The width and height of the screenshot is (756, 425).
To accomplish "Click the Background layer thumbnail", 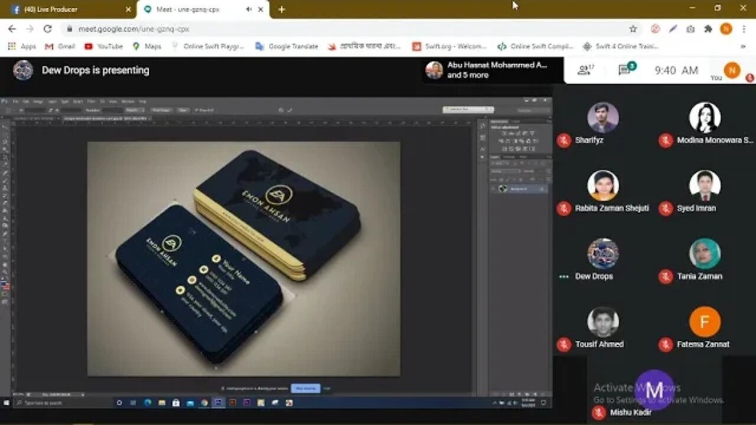I will point(503,189).
